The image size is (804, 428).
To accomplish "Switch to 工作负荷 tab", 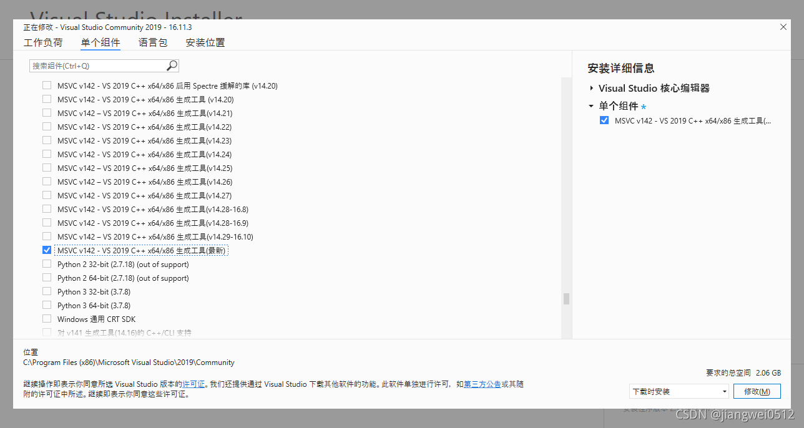I will [x=43, y=42].
